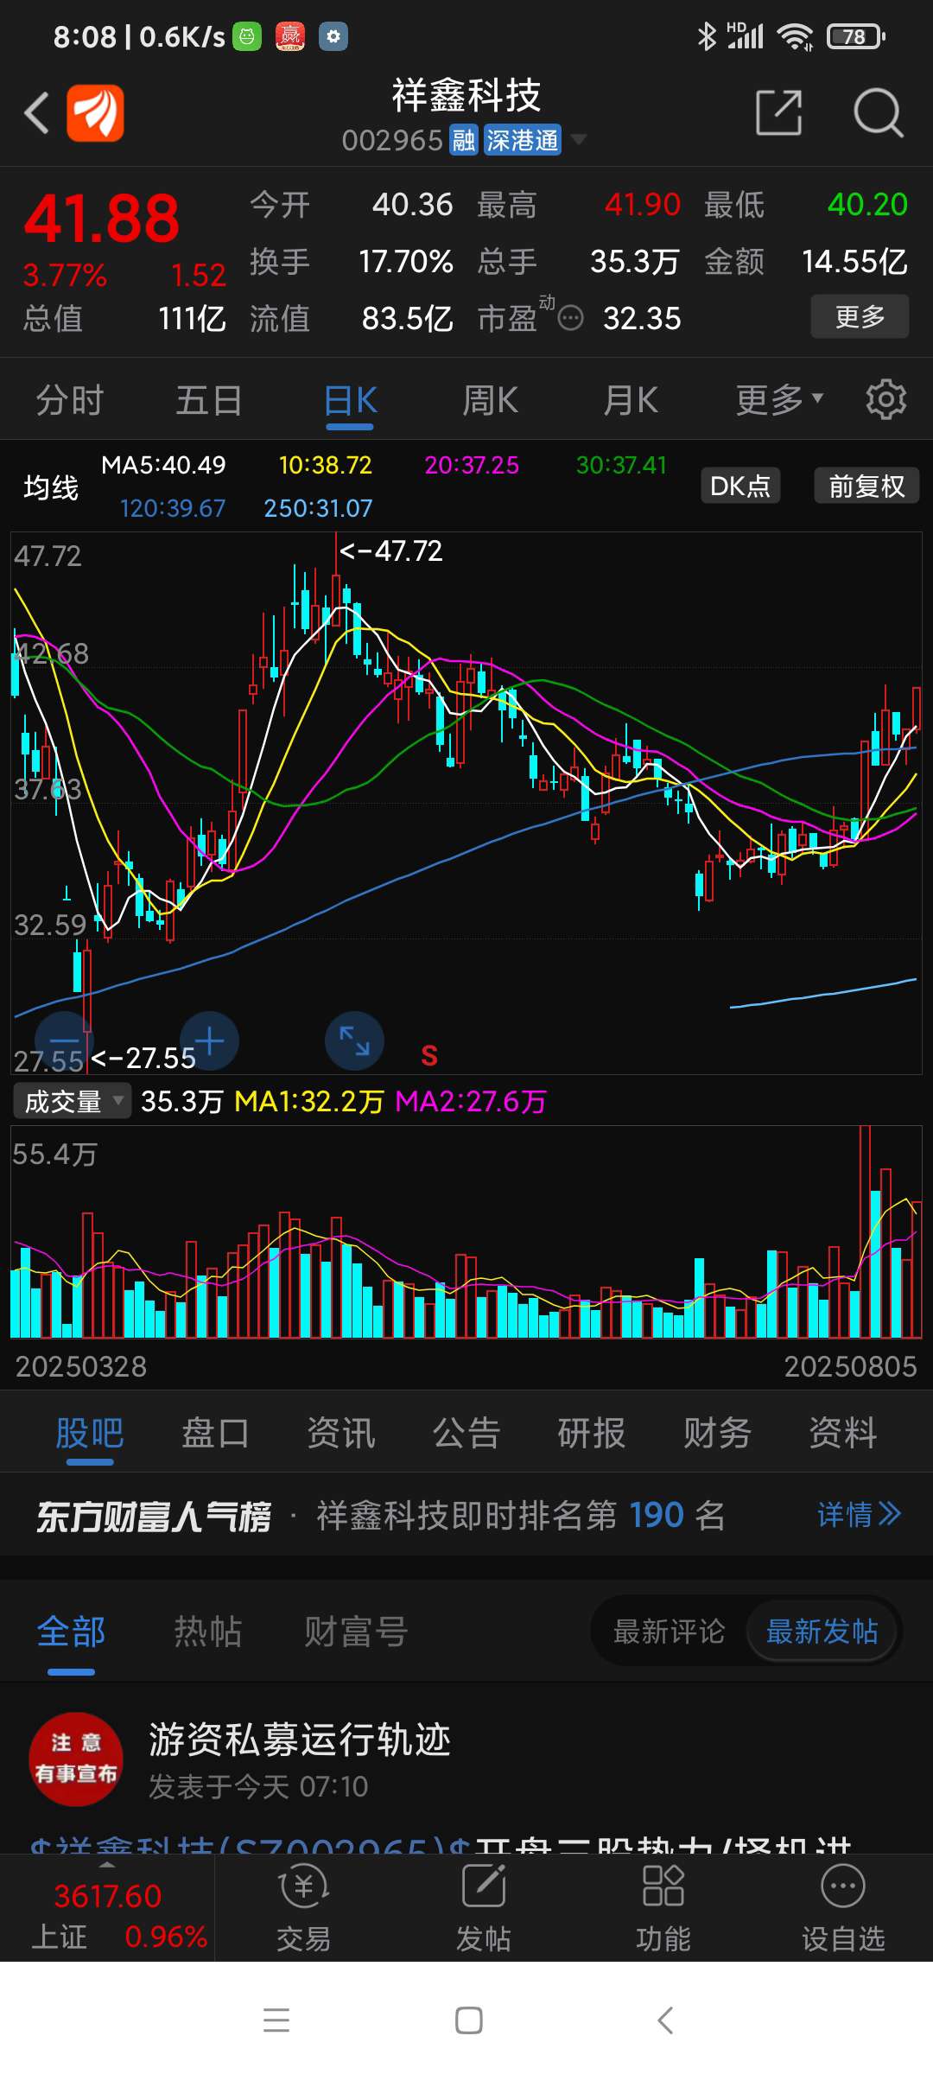Tap the share icon in header
Screen dimensions: 933x2074
tap(779, 112)
